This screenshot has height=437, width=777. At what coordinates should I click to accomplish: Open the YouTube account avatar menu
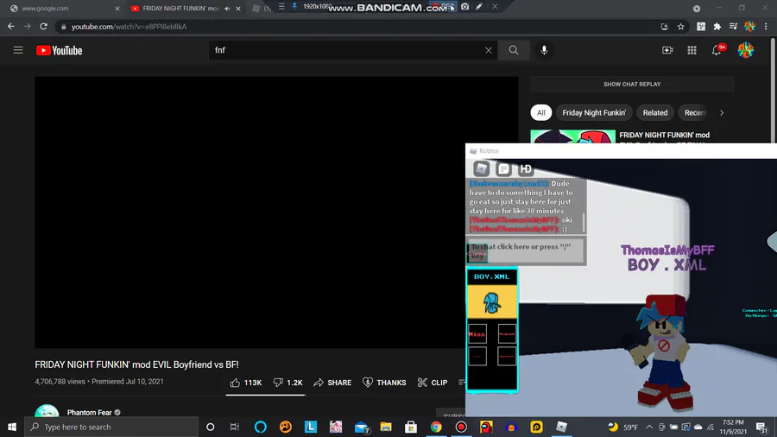[745, 50]
